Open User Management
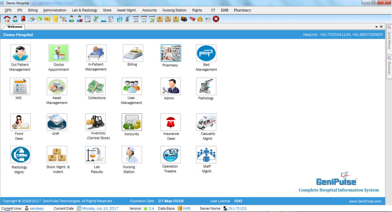This screenshot has width=392, height=212. (132, 86)
